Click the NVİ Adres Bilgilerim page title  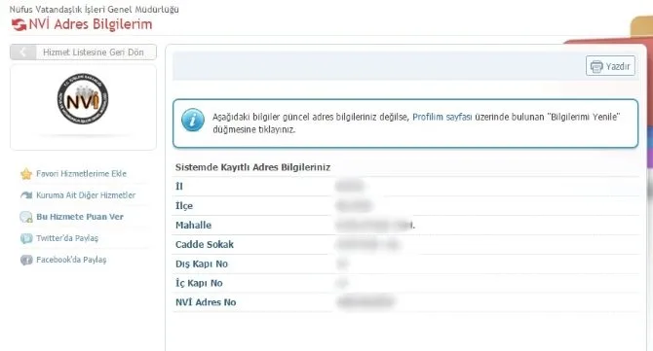[x=91, y=24]
